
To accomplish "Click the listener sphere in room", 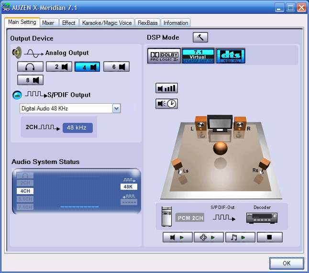I will (x=221, y=148).
